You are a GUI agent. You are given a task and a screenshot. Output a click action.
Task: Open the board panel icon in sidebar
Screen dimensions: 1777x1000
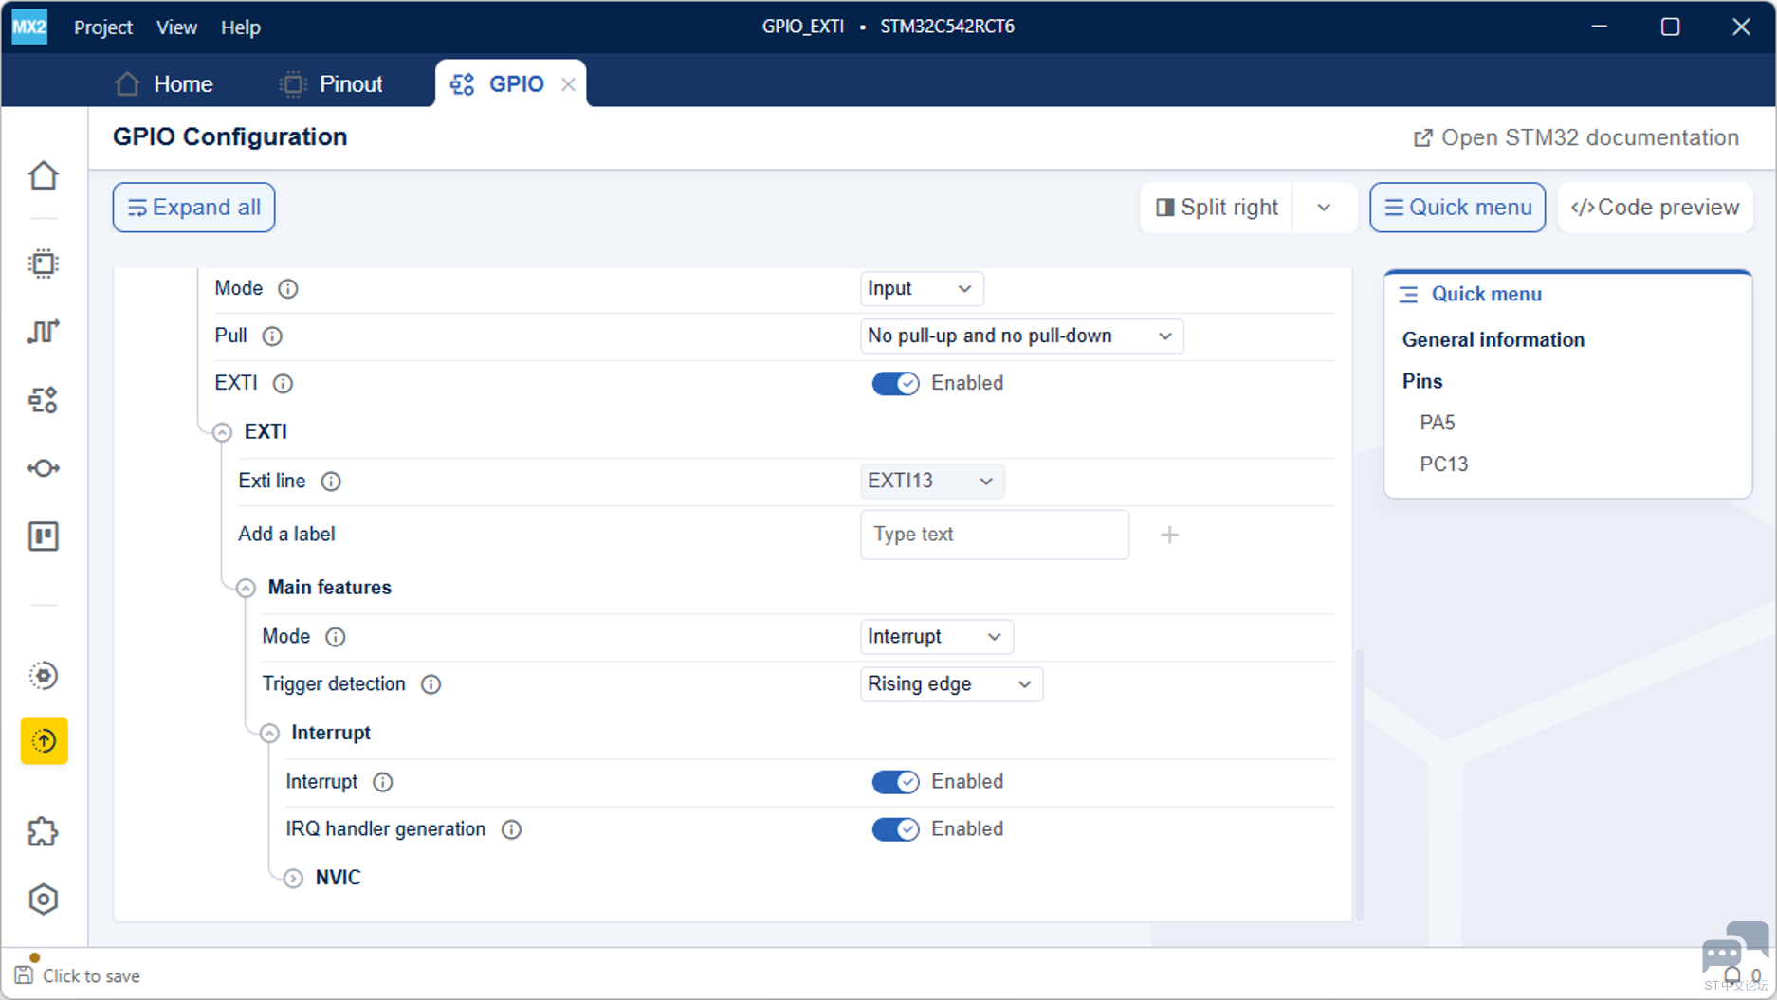(44, 536)
